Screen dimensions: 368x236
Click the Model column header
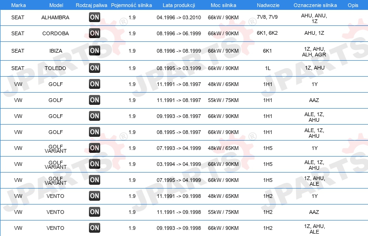click(x=56, y=5)
